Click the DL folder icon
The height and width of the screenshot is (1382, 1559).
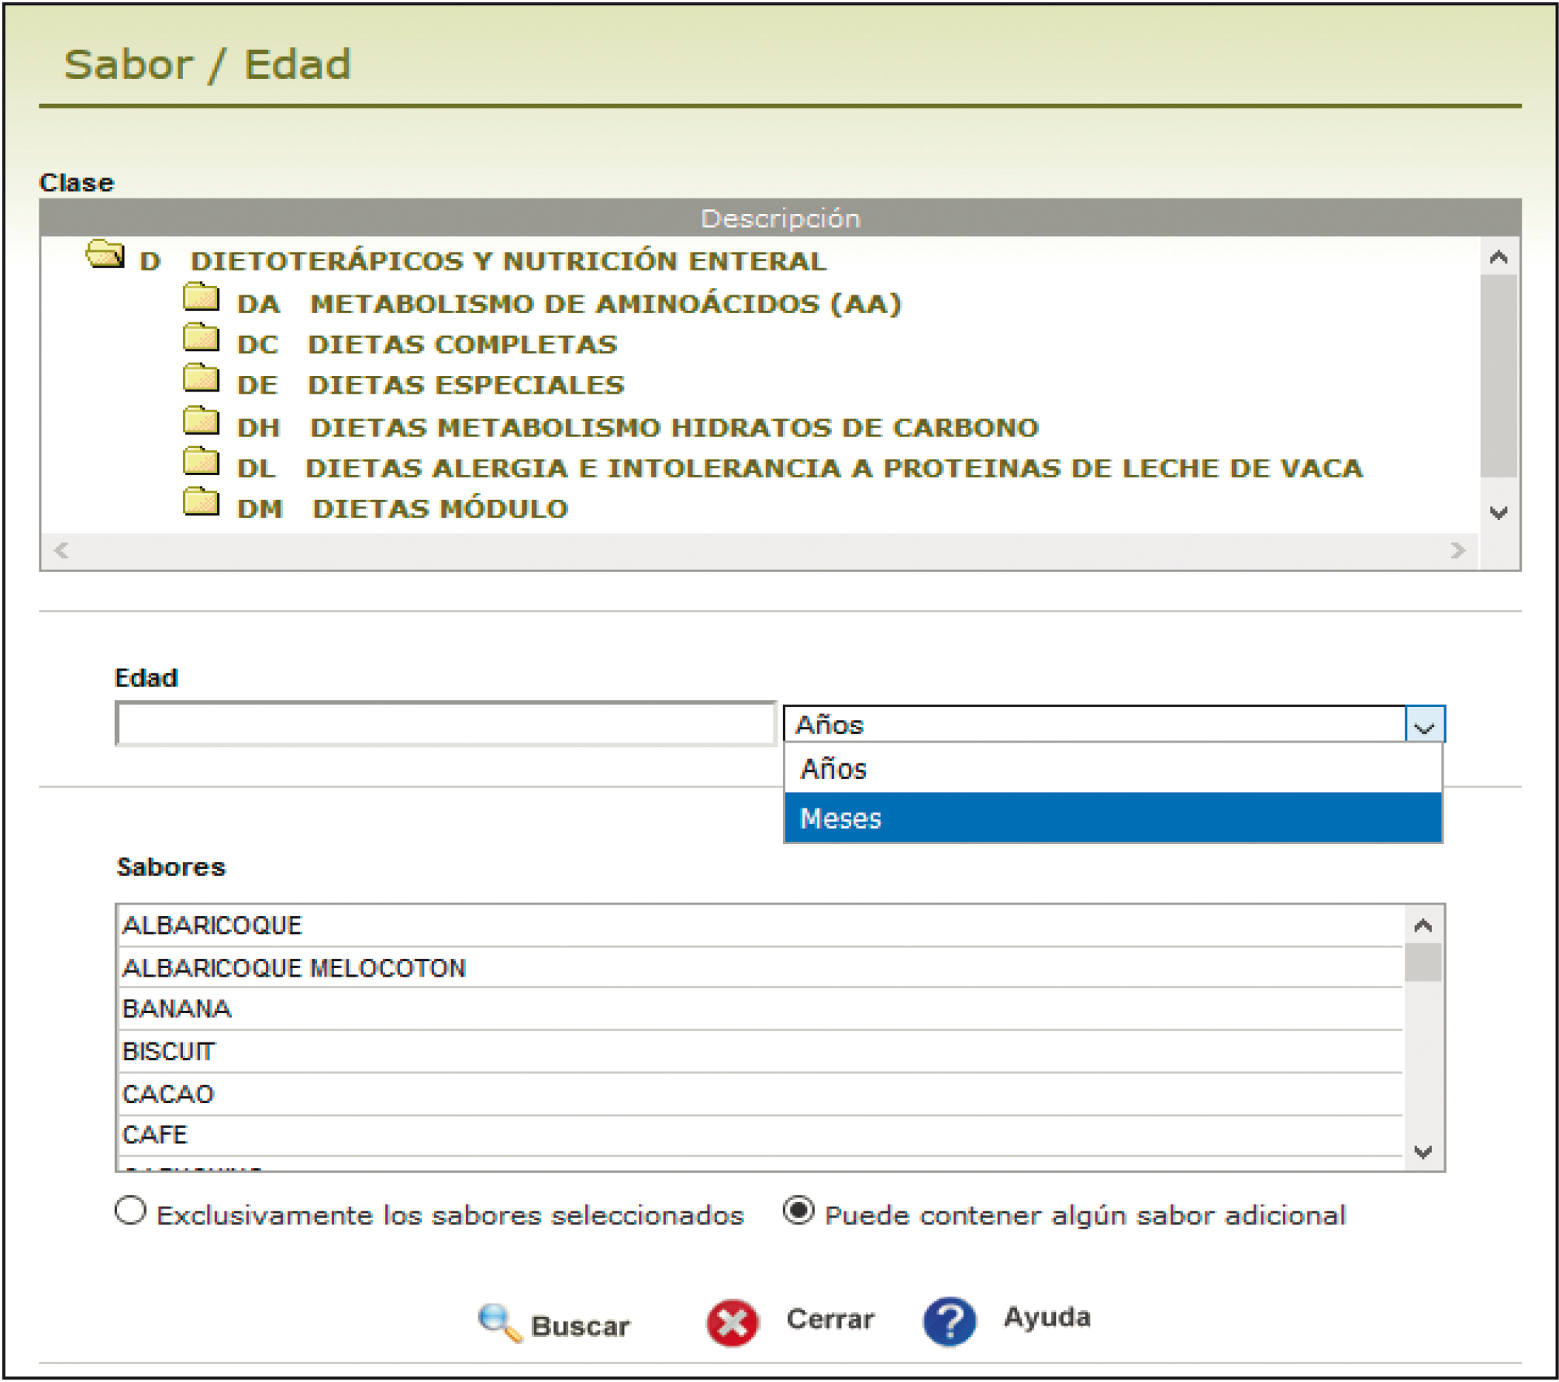click(x=201, y=461)
